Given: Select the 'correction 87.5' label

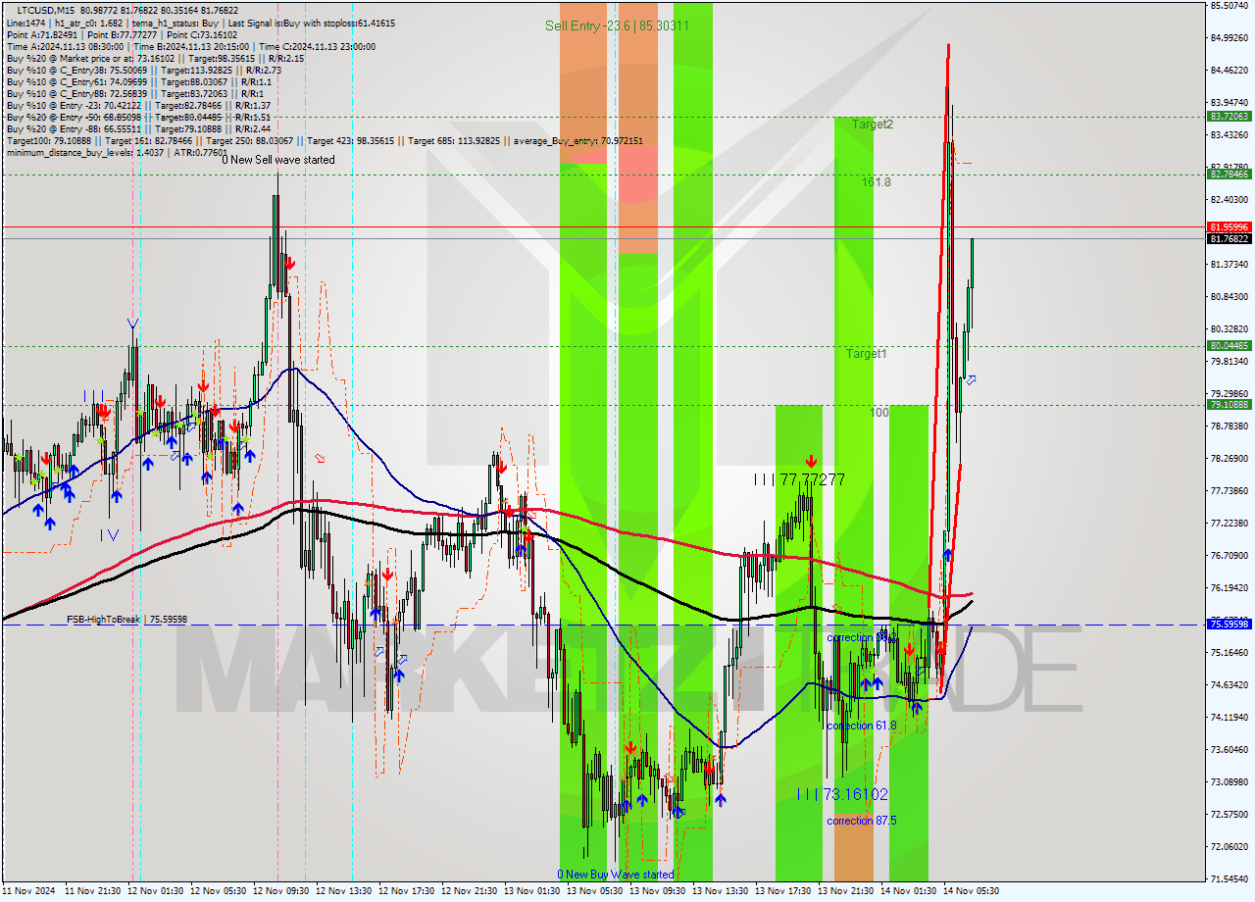Looking at the screenshot, I should point(862,821).
